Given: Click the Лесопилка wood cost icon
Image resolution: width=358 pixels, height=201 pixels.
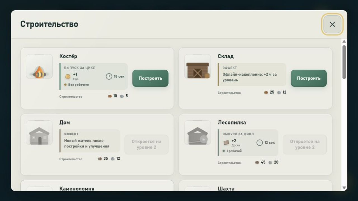Looking at the screenshot, I should (257, 162).
